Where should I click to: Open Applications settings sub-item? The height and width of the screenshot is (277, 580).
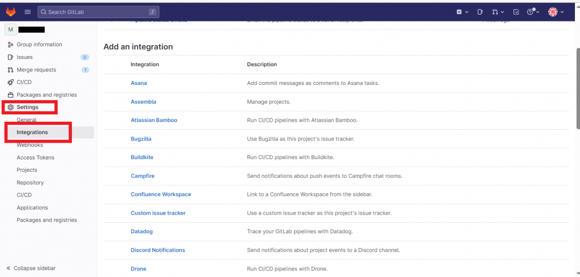[32, 207]
